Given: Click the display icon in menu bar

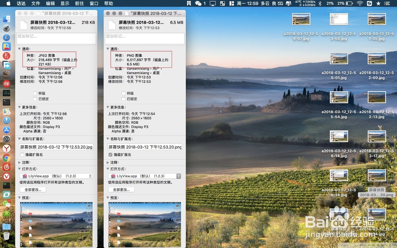Looking at the screenshot, I should (x=213, y=3).
